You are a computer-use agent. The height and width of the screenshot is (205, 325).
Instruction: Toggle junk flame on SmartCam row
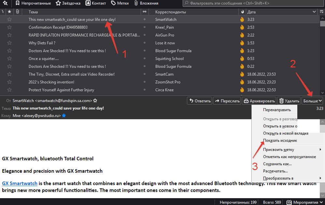coord(242,74)
